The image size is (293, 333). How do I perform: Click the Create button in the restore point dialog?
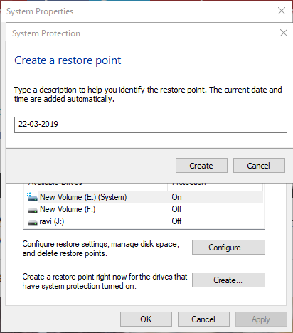click(201, 166)
